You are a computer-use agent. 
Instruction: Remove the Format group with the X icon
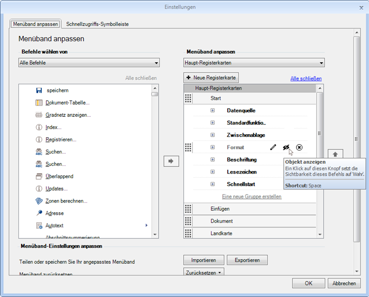click(300, 147)
